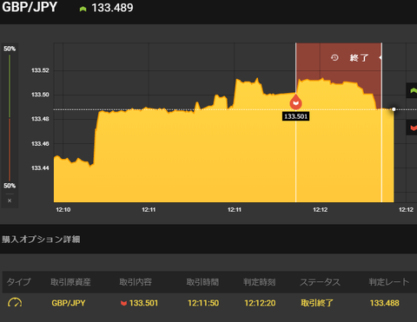Screen dimensions: 417x322
Task: Click the 判定時刻 column header
Action: 260,282
